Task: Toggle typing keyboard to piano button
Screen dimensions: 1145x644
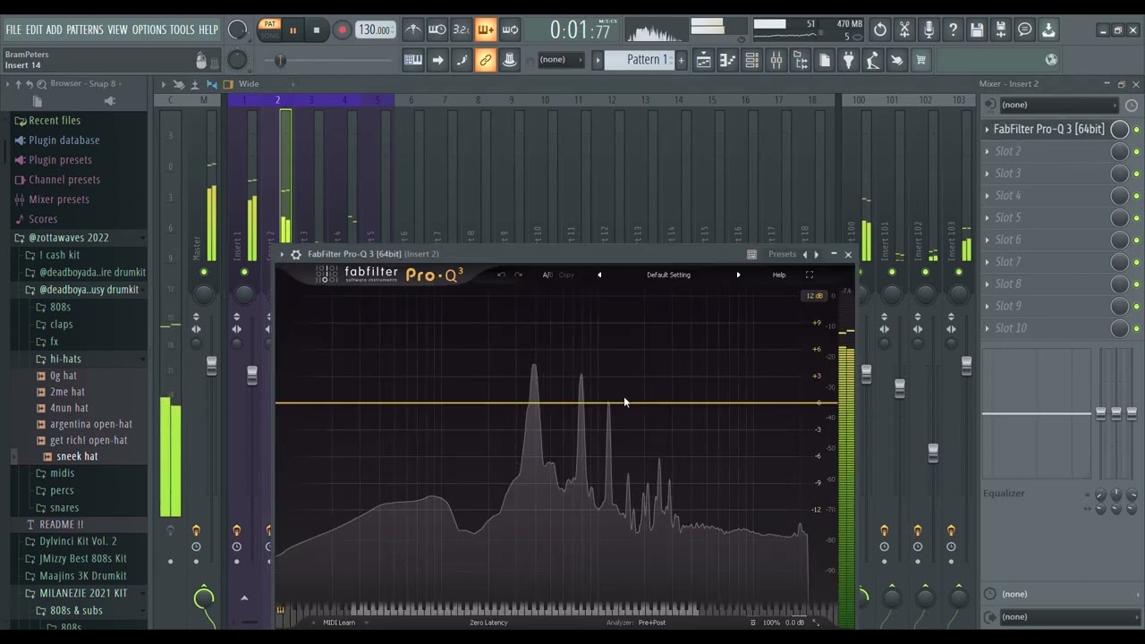Action: coord(413,60)
